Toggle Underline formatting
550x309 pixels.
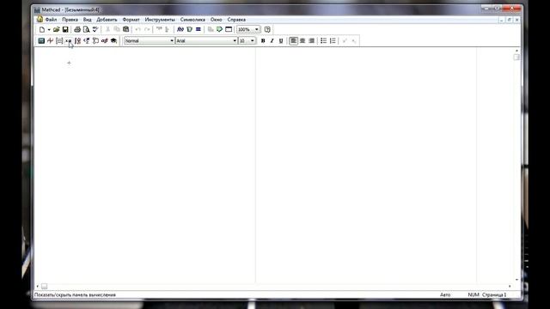pos(281,40)
